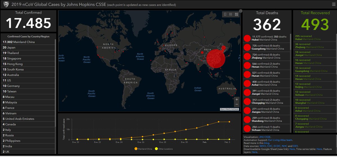Open the WHO data source link

tap(263, 146)
